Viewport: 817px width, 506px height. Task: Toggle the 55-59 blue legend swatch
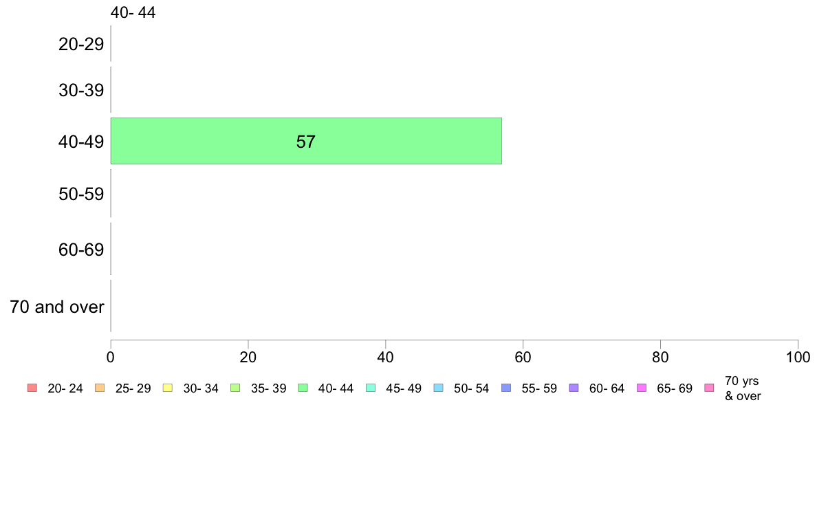(506, 388)
